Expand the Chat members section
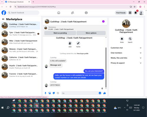This screenshot has width=147, height=117. click(x=126, y=53)
